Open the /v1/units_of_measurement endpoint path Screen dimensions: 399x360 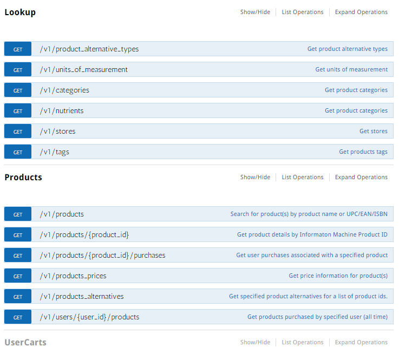(84, 69)
